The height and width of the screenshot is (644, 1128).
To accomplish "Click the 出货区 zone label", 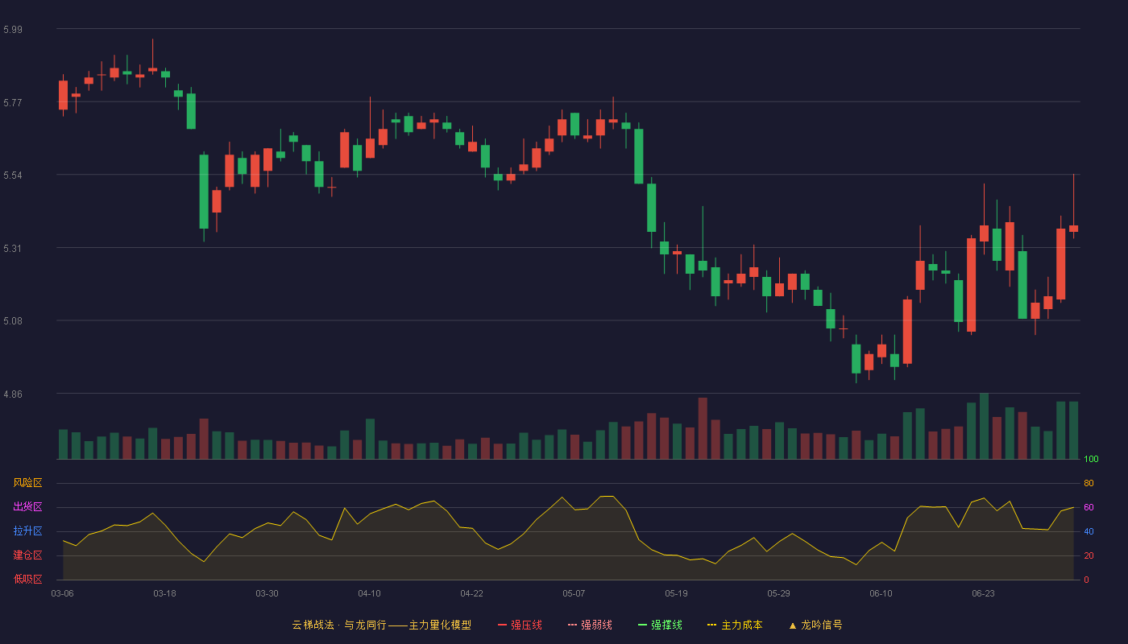I will point(27,507).
